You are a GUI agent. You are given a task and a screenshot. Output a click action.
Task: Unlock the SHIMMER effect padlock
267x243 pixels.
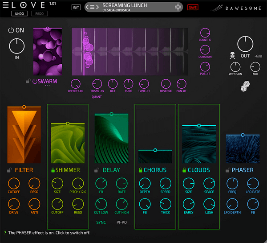53,170
